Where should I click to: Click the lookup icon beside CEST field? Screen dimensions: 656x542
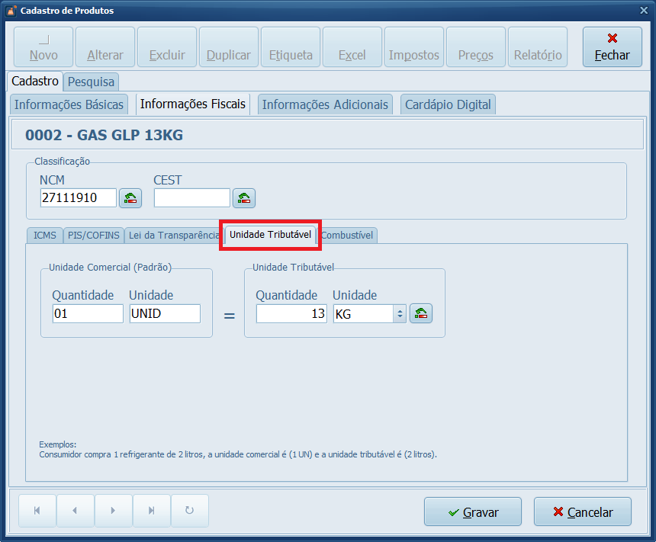click(x=244, y=198)
